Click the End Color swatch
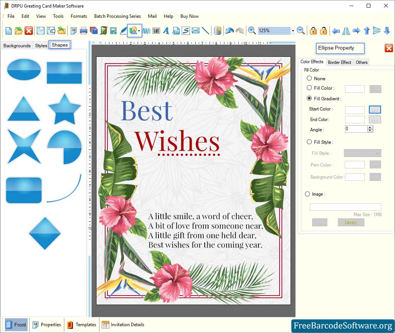This screenshot has width=395, height=333. 355,120
